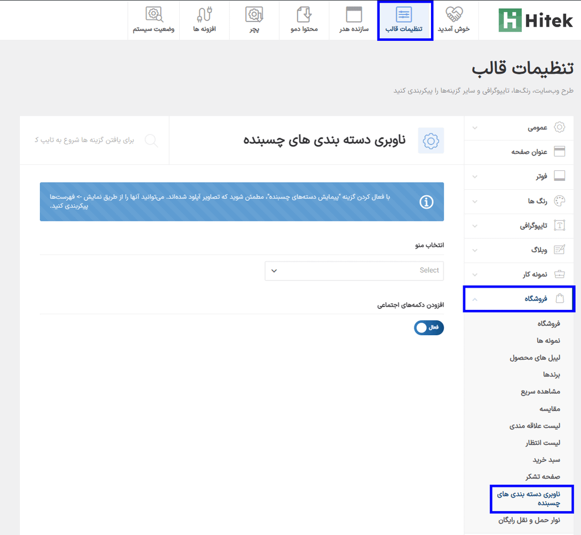
Task: Expand the تایپوگرافی section chevron
Action: (475, 226)
